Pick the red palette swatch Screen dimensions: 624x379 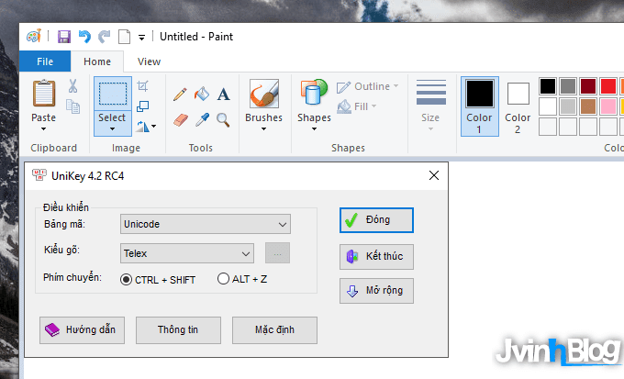point(608,86)
